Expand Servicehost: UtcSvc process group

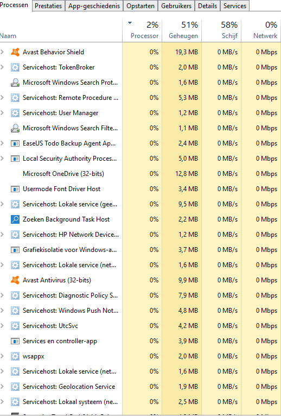coord(2,326)
